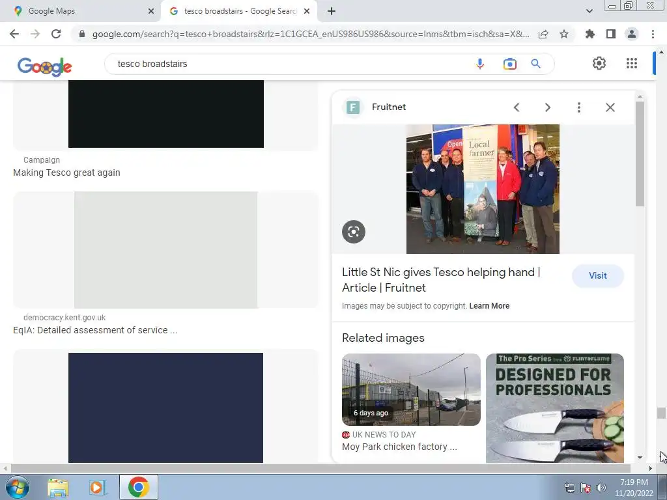Open the Action Center flag icon
667x500 pixels.
[586, 488]
